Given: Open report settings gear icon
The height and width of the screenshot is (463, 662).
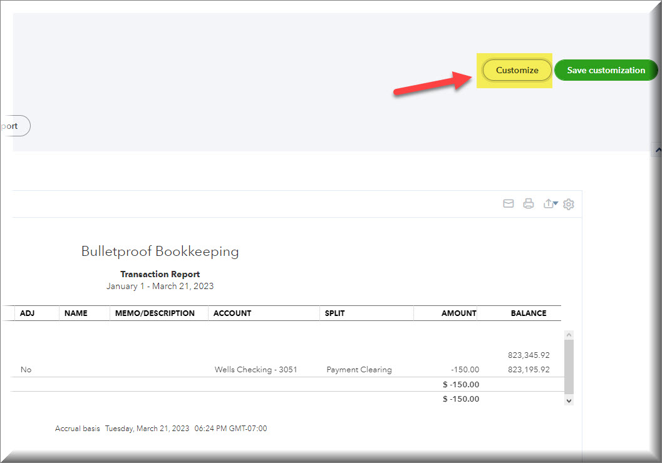Looking at the screenshot, I should [x=569, y=204].
